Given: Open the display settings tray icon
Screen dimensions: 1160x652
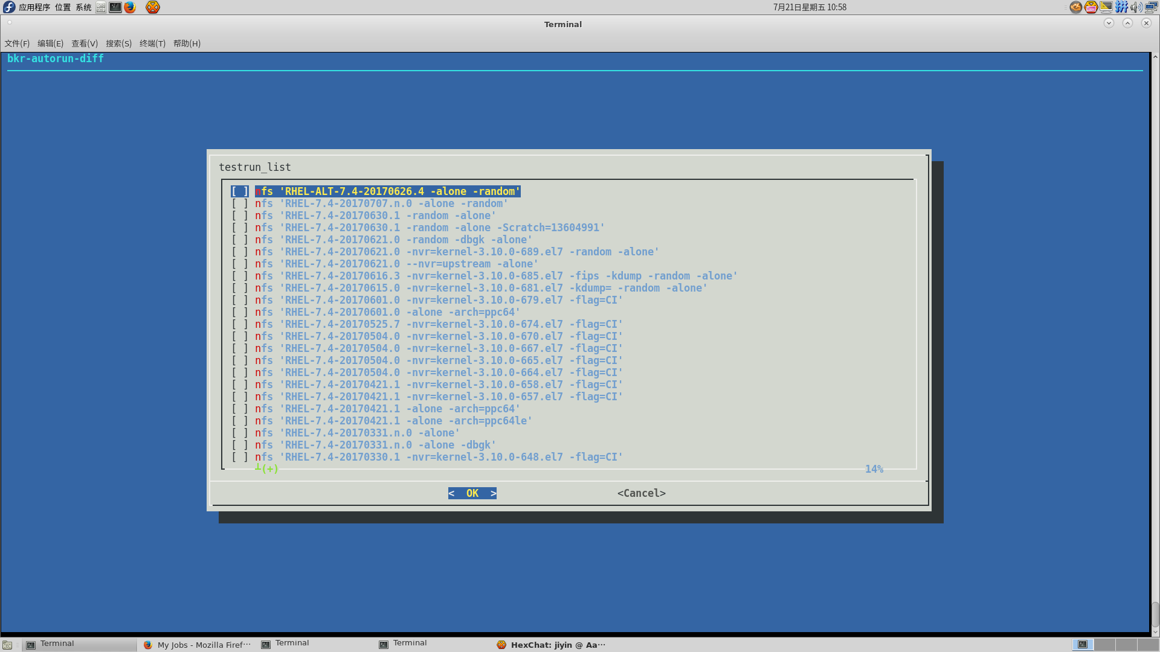Looking at the screenshot, I should [x=1106, y=7].
